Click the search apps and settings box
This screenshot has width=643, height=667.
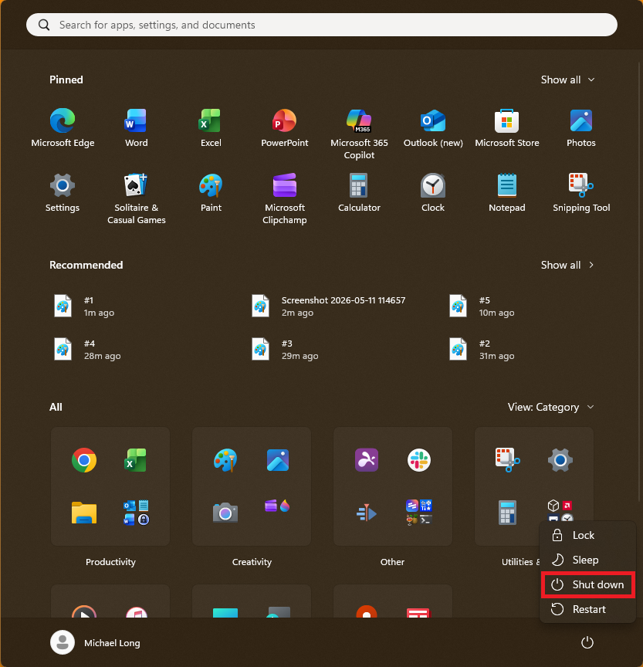click(321, 25)
